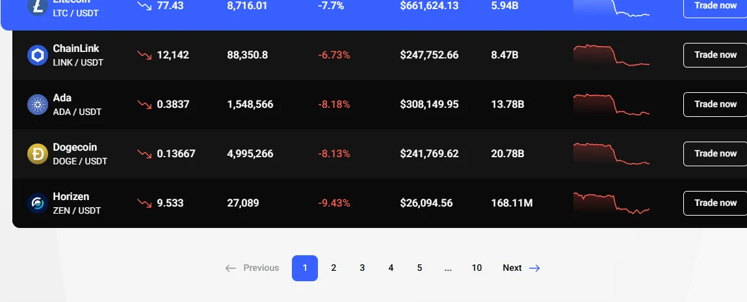The width and height of the screenshot is (747, 302).
Task: Click the ChainLink coin logo icon
Action: tap(38, 55)
